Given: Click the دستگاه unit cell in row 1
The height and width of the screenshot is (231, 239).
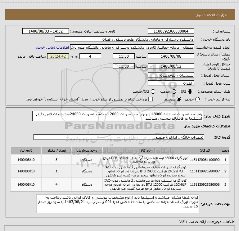Looking at the screenshot, I should 87,160.
